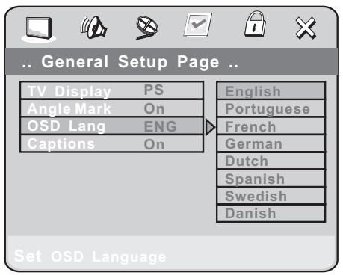Select the Angle Mark menu row

pyautogui.click(x=111, y=108)
